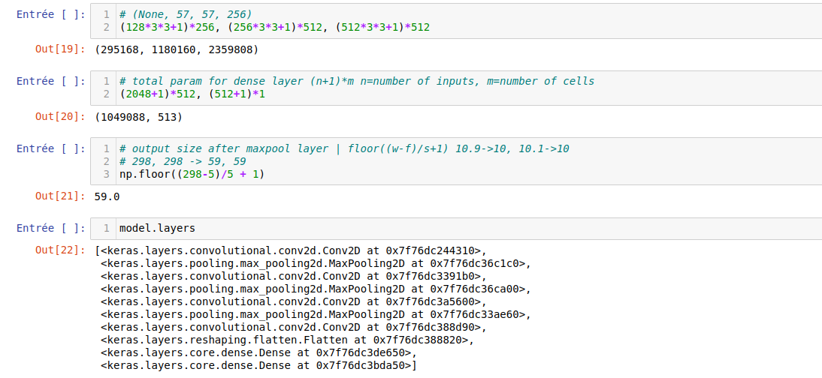This screenshot has width=822, height=378.
Task: Click the code cell containing model.layers
Action: pos(451,228)
